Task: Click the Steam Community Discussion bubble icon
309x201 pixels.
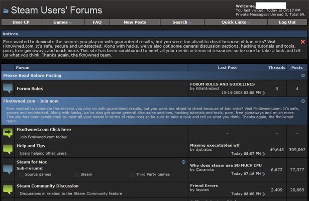Action: 8,189
